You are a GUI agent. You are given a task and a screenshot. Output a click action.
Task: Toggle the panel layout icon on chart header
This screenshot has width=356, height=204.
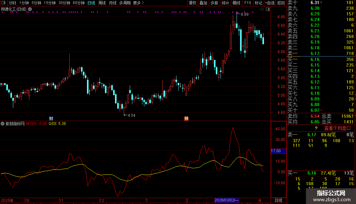coord(268,9)
